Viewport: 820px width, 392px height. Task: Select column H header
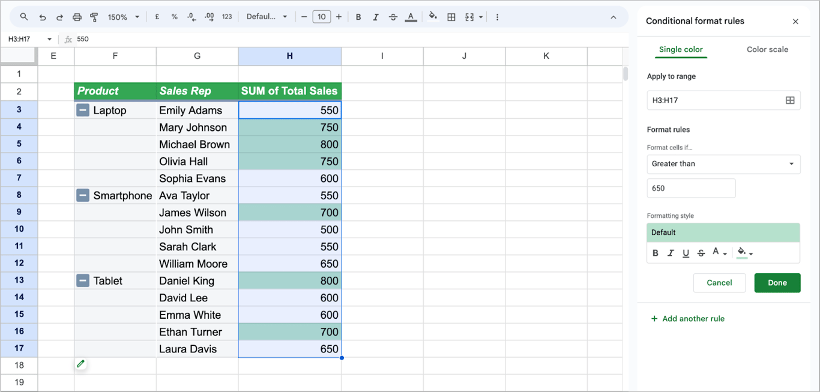pos(290,56)
